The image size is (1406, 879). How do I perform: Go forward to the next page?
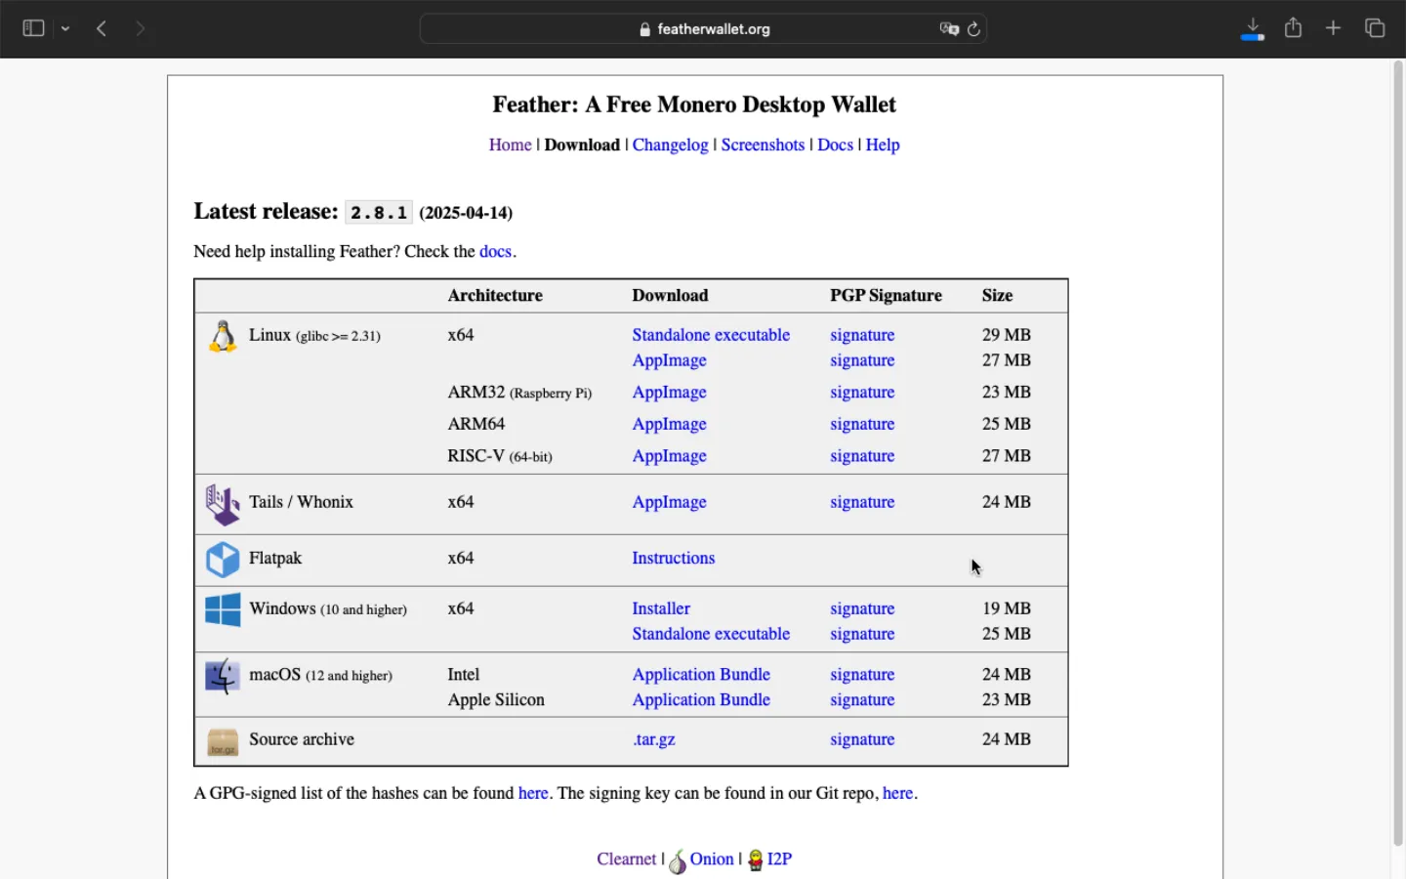coord(141,28)
